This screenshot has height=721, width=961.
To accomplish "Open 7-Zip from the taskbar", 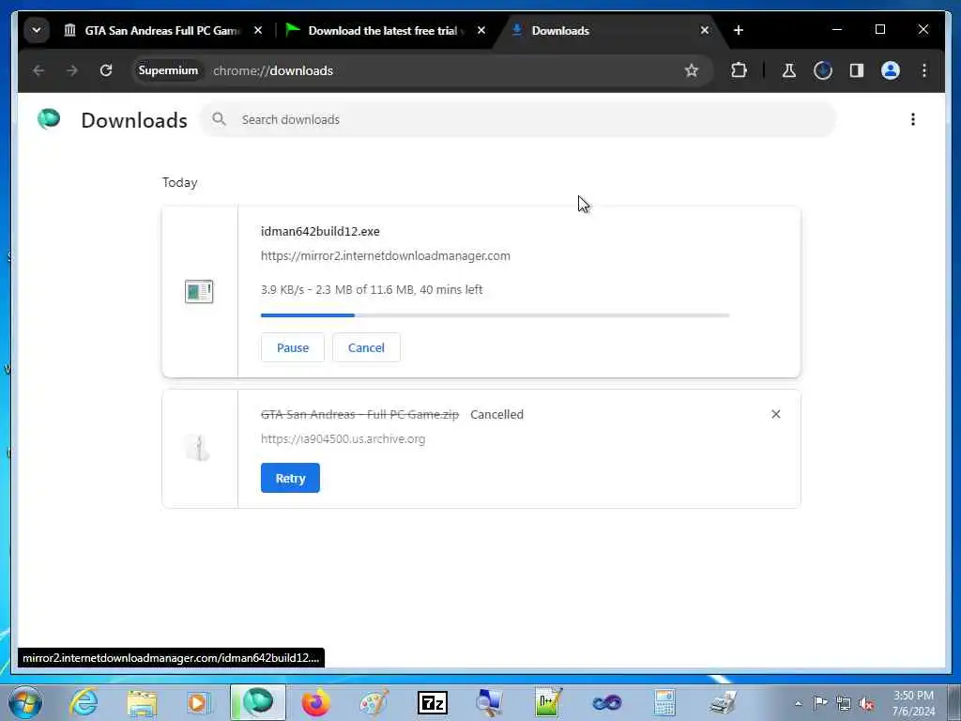I will (432, 702).
